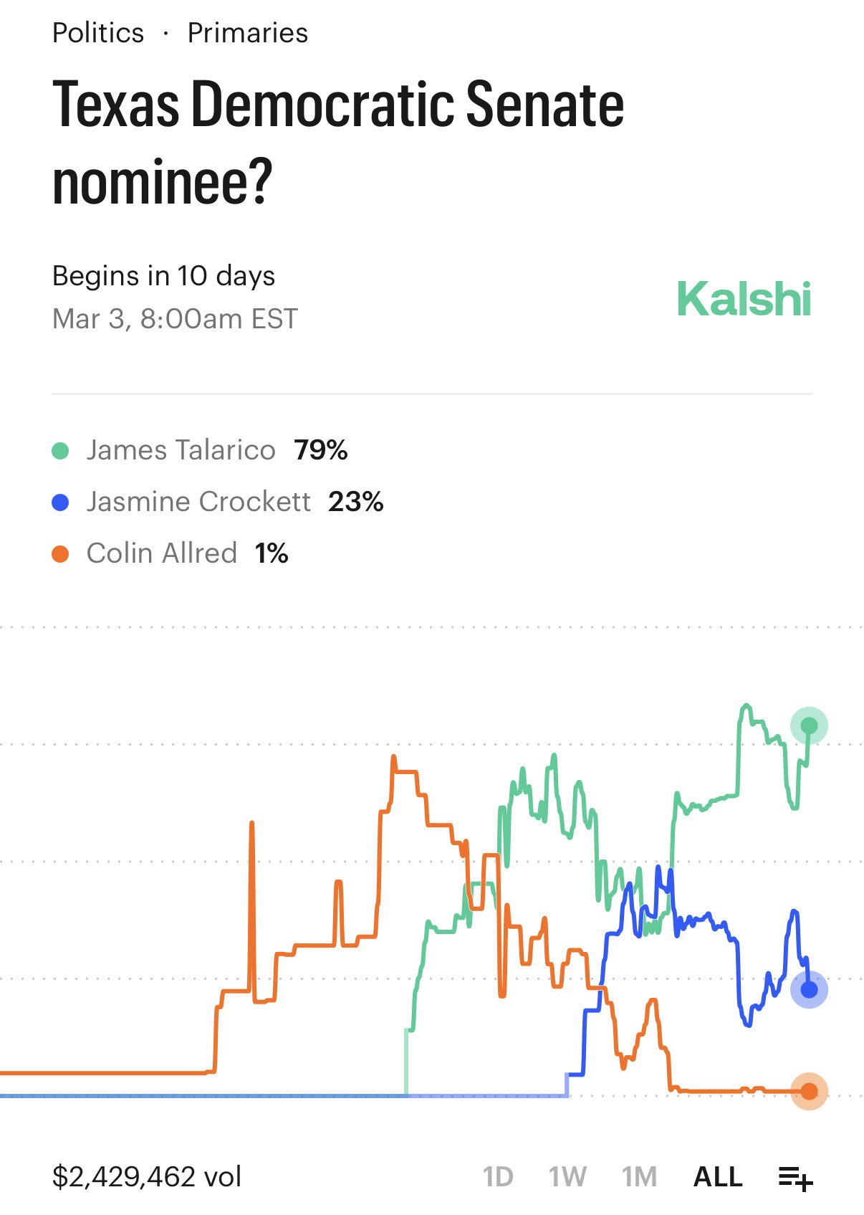
Task: Click blue Crockett endpoint marker on chart
Action: coord(809,990)
